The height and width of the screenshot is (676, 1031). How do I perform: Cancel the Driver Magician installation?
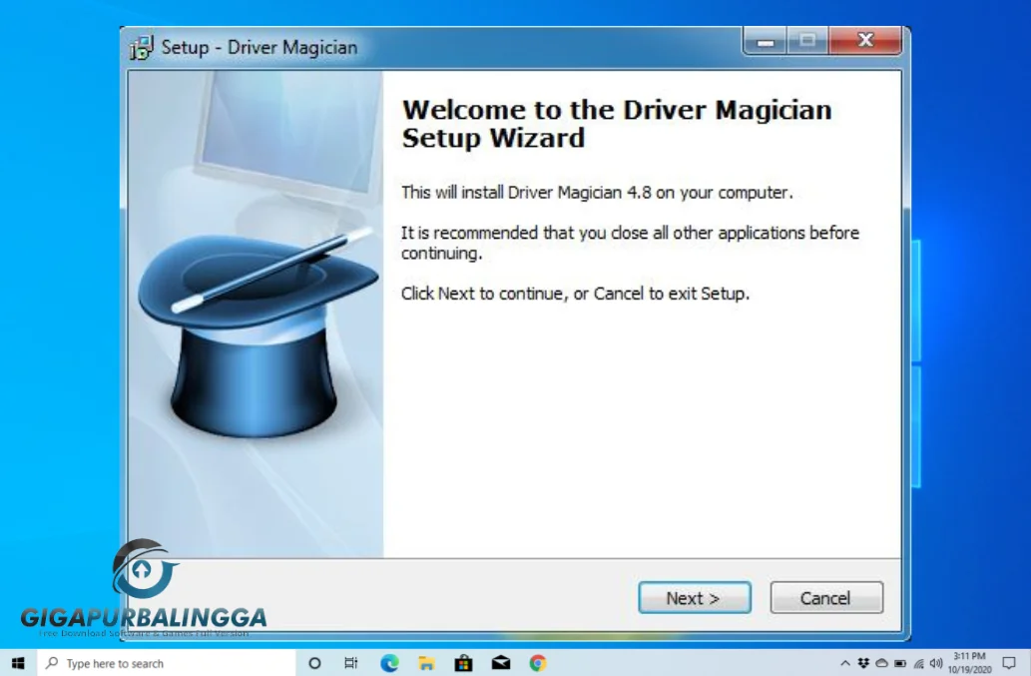pyautogui.click(x=825, y=597)
